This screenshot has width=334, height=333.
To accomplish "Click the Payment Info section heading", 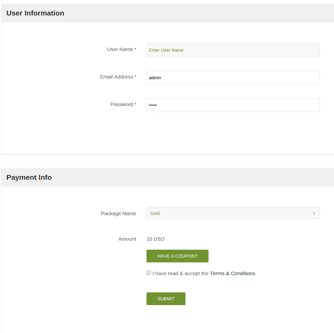I will click(x=29, y=177).
